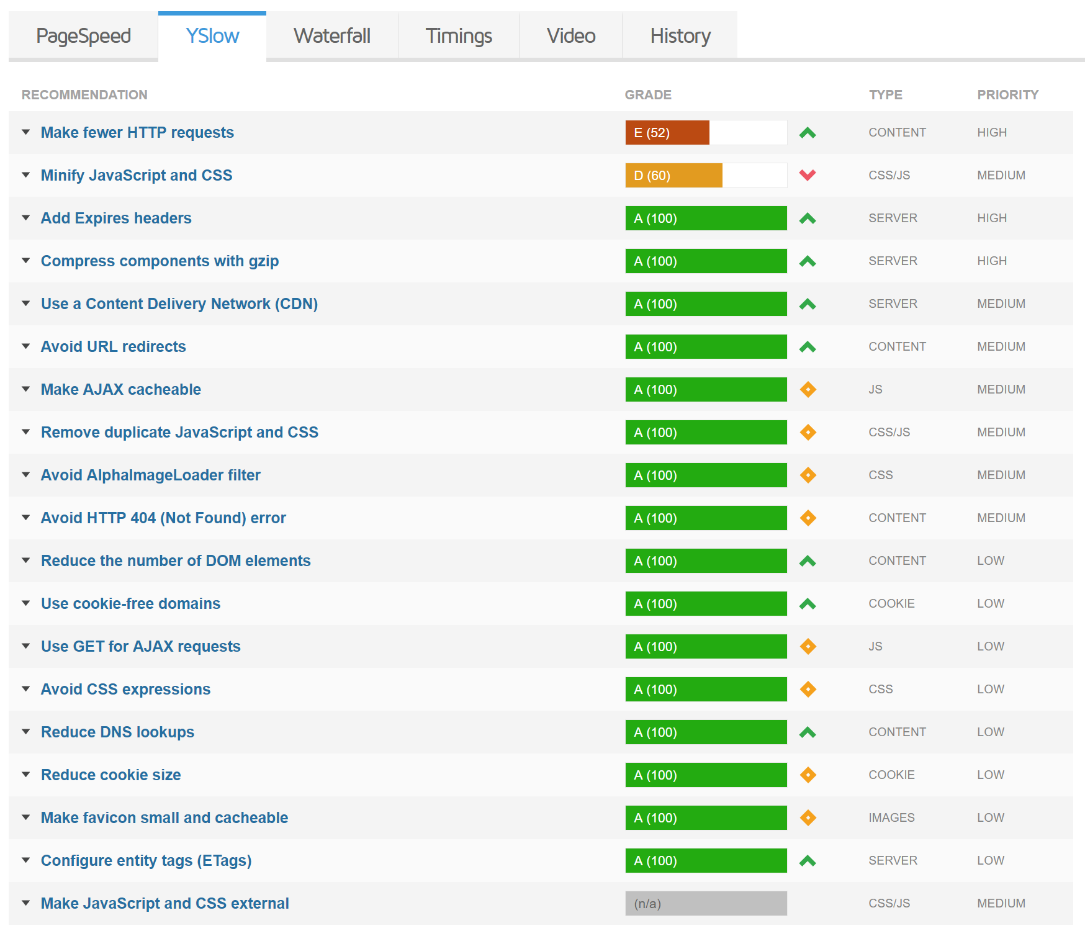The image size is (1085, 936).
Task: Click green up arrow for Configure entity tags
Action: [808, 861]
